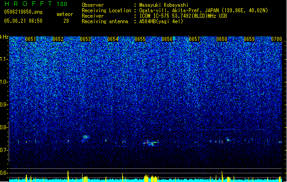287x182 pixels.
Task: Click the HROFFT 1.0.0 title text
Action: pyautogui.click(x=36, y=4)
